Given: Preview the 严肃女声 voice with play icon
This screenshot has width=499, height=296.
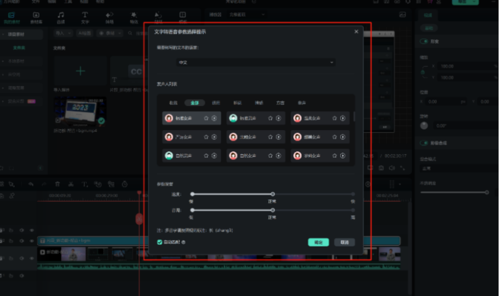Looking at the screenshot, I should tap(214, 137).
